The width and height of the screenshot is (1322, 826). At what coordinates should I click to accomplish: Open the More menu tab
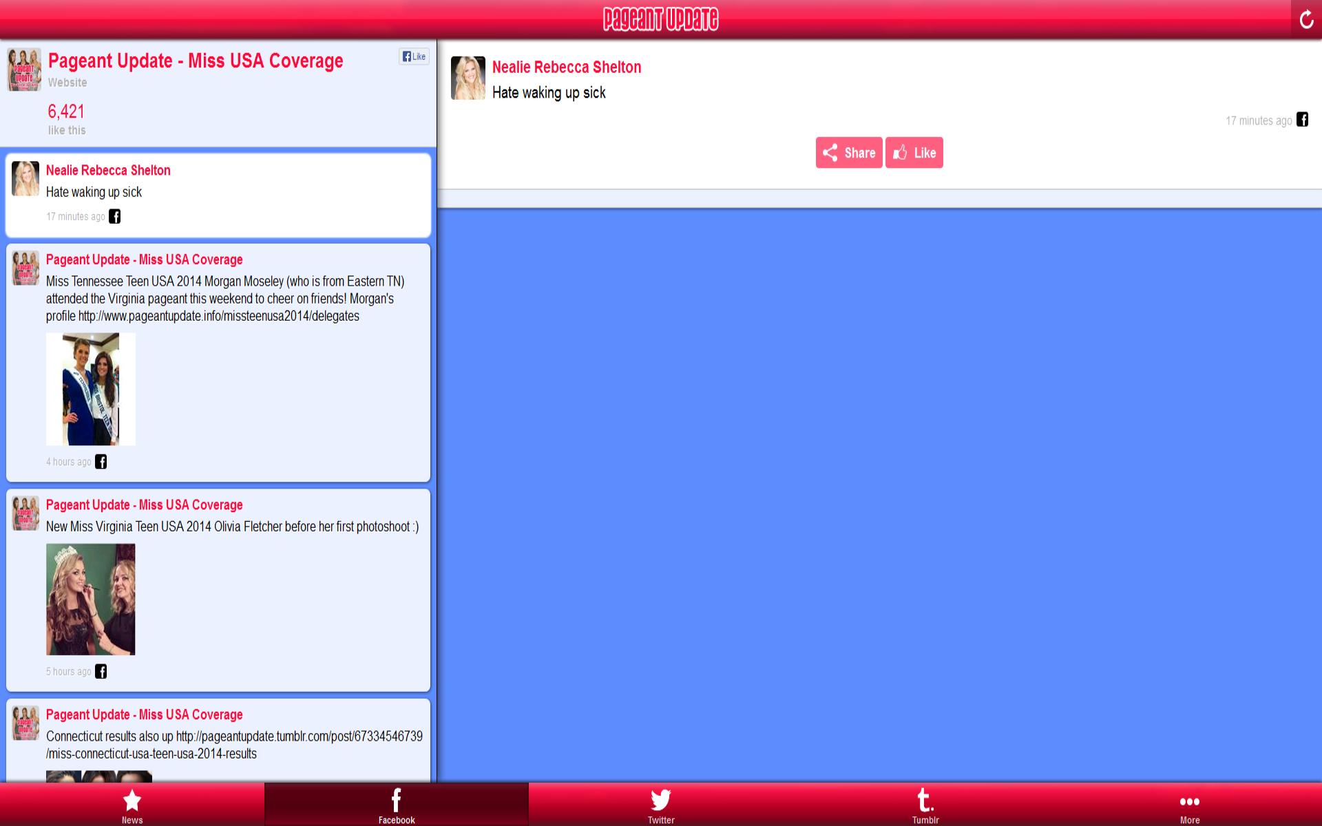click(x=1189, y=805)
